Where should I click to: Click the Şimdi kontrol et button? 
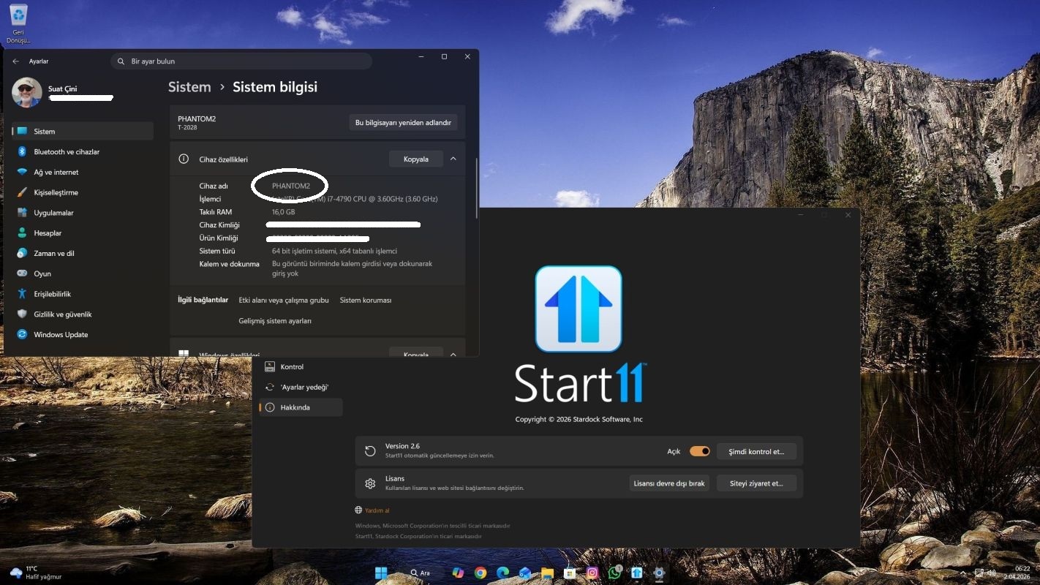(756, 451)
